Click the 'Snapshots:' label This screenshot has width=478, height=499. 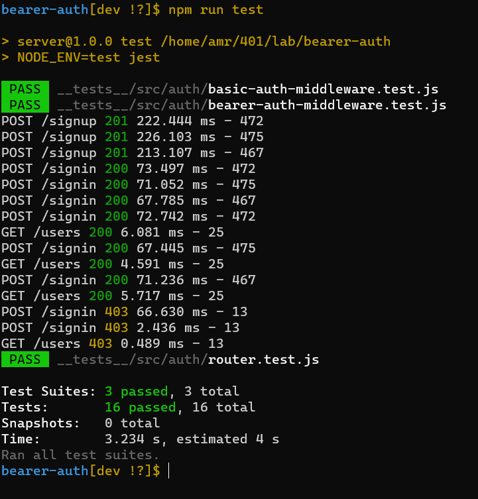coord(40,423)
